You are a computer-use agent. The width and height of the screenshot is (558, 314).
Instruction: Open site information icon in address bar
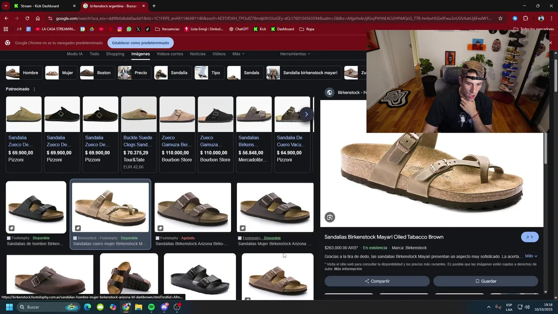coord(50,18)
